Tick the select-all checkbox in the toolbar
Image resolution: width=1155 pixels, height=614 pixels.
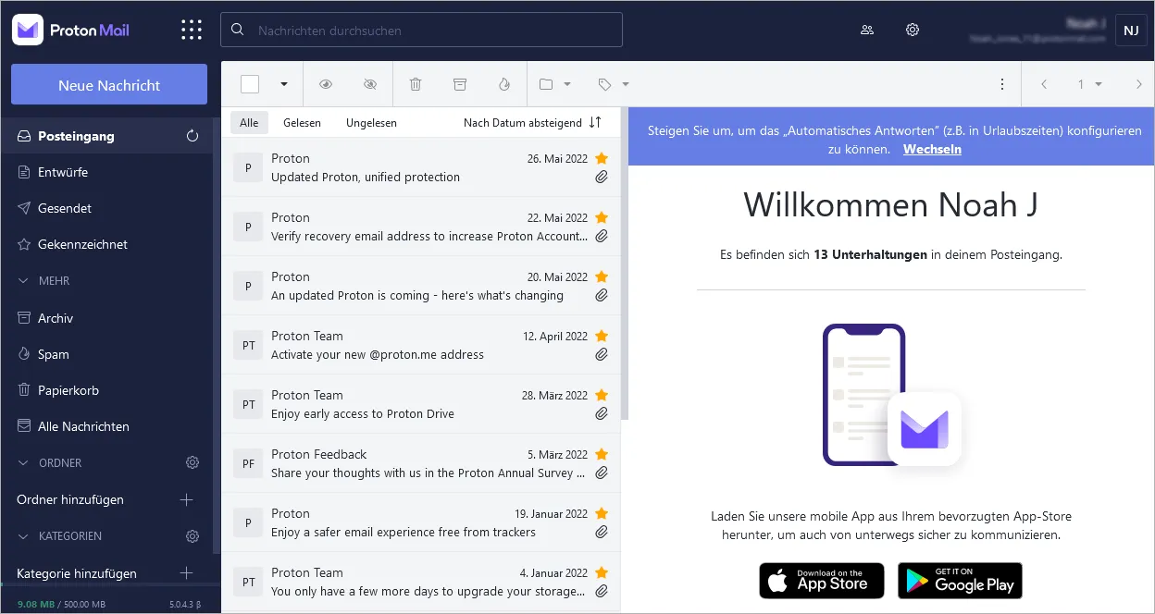[x=249, y=83]
